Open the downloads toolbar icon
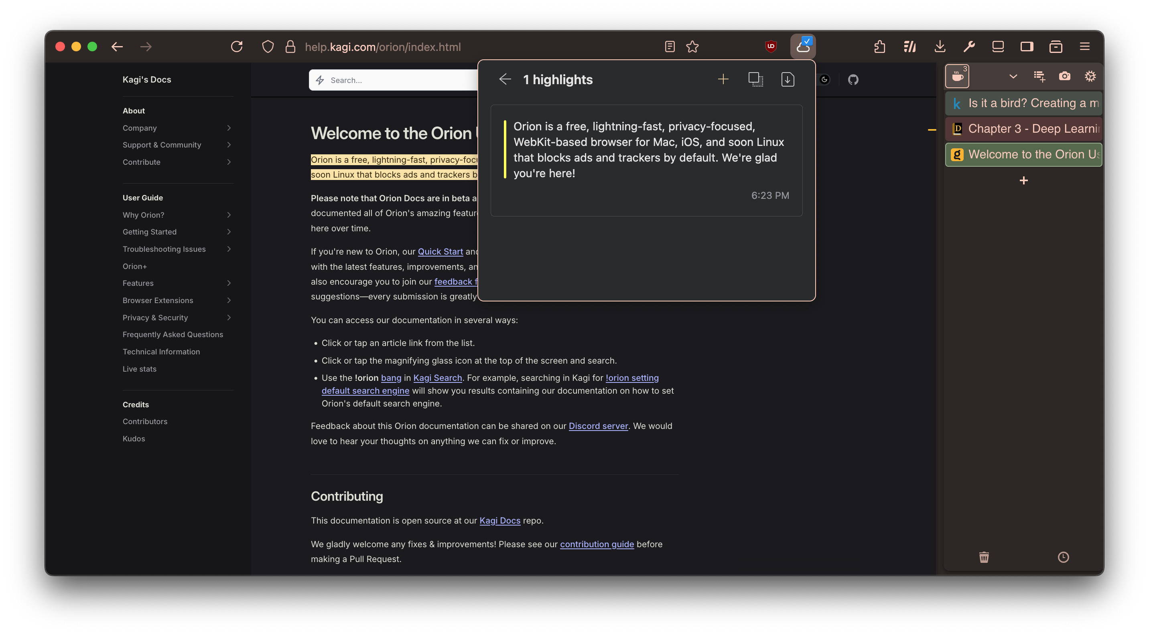 click(940, 47)
